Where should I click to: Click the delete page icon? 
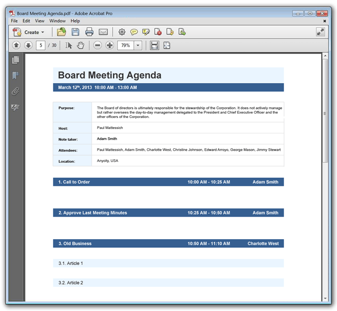(x=158, y=32)
